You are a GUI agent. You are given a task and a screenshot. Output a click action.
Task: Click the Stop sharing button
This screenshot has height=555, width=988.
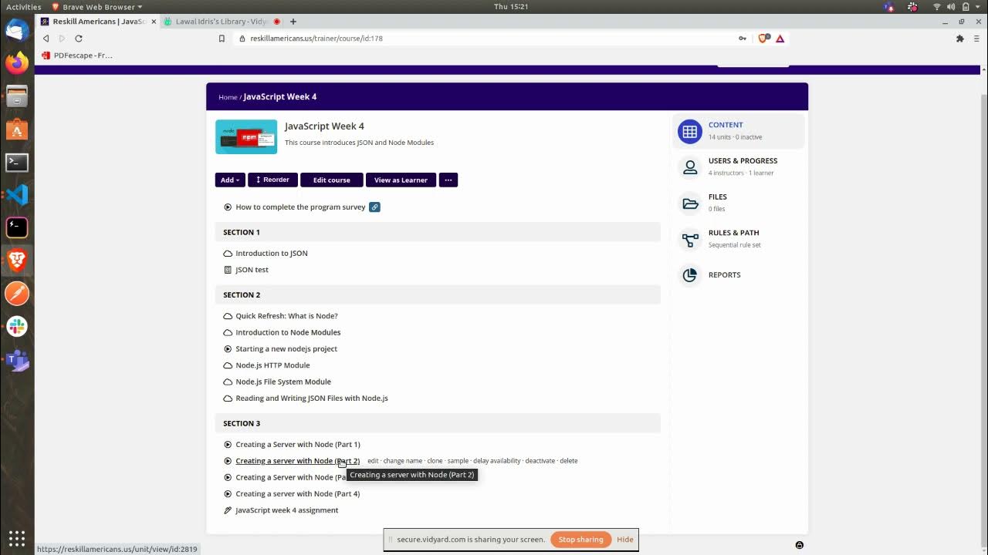point(580,540)
